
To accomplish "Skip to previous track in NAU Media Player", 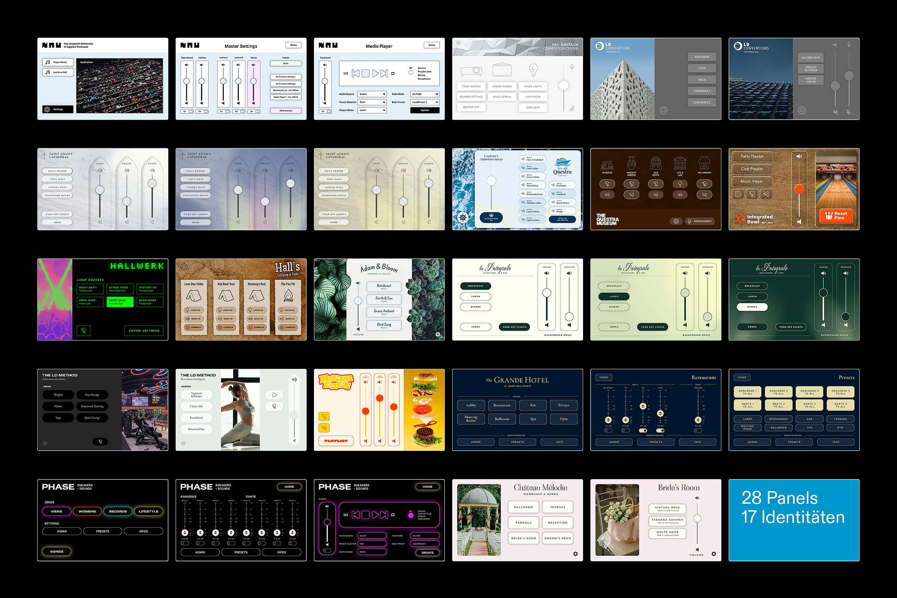I will (x=355, y=73).
